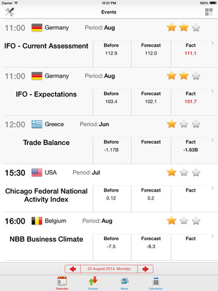
Task: Tap the USA flag icon
Action: 37,173
